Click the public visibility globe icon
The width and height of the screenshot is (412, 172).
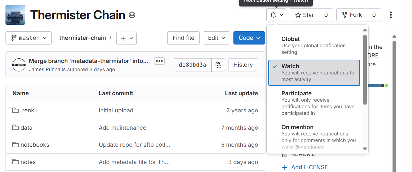click(132, 15)
